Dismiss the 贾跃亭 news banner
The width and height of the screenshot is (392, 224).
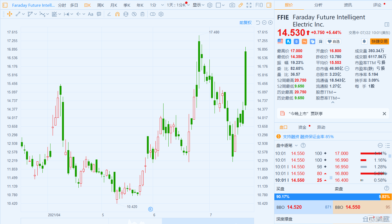coord(384,114)
